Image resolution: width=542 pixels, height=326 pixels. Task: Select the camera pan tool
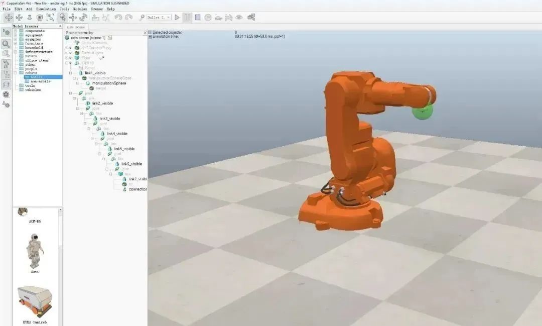[x=9, y=17]
